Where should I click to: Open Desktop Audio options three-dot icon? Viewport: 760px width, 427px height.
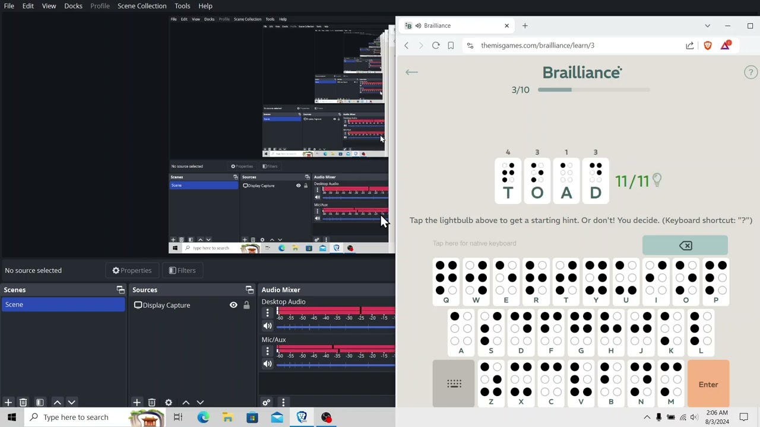pos(267,313)
